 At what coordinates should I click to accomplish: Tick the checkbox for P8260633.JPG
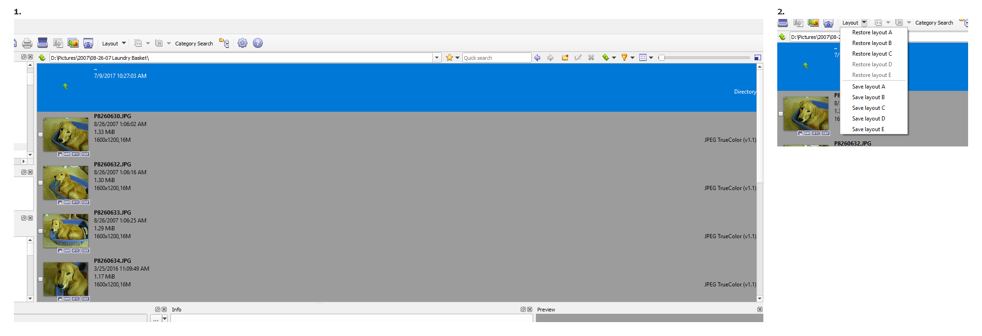[40, 231]
